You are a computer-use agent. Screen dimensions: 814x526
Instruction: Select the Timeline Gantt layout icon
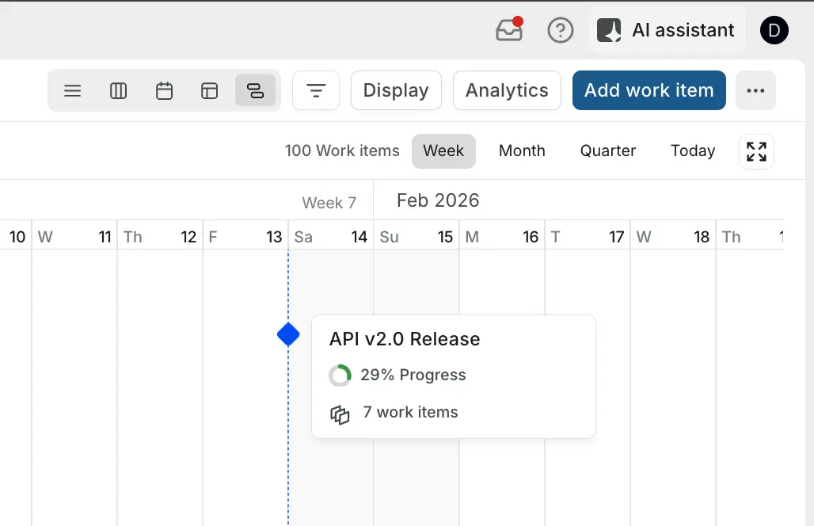(255, 90)
